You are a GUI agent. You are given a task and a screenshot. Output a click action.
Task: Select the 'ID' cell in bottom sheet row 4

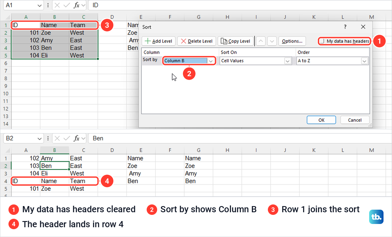click(26, 181)
